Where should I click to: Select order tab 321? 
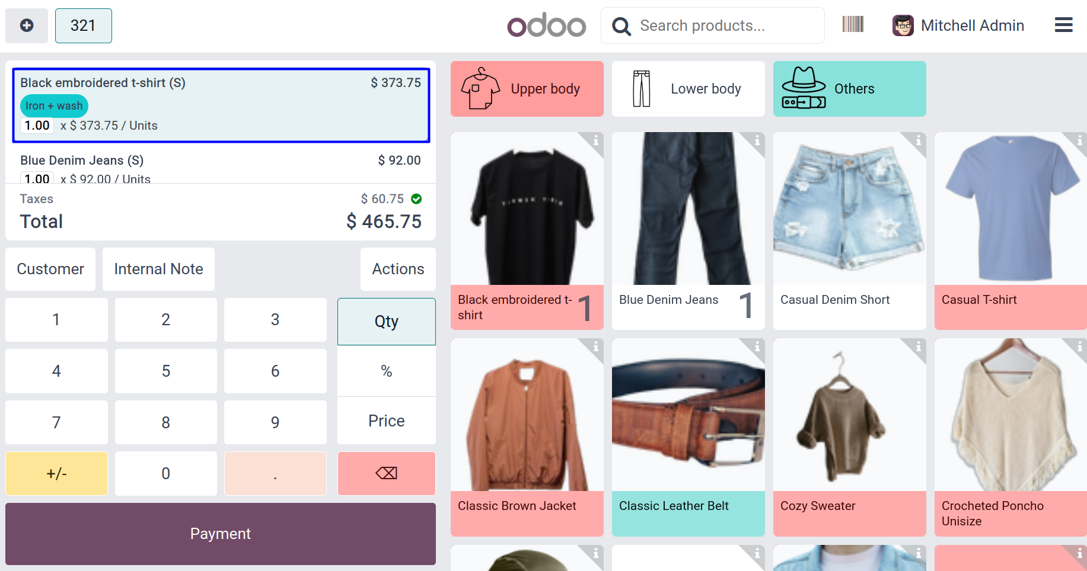click(83, 25)
